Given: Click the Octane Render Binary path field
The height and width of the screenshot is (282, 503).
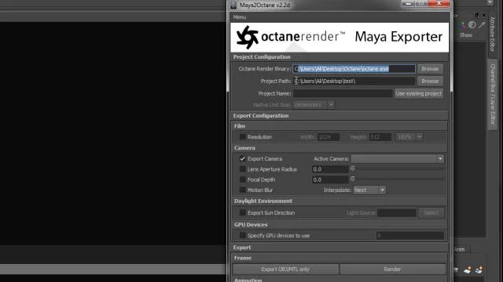Looking at the screenshot, I should click(354, 69).
